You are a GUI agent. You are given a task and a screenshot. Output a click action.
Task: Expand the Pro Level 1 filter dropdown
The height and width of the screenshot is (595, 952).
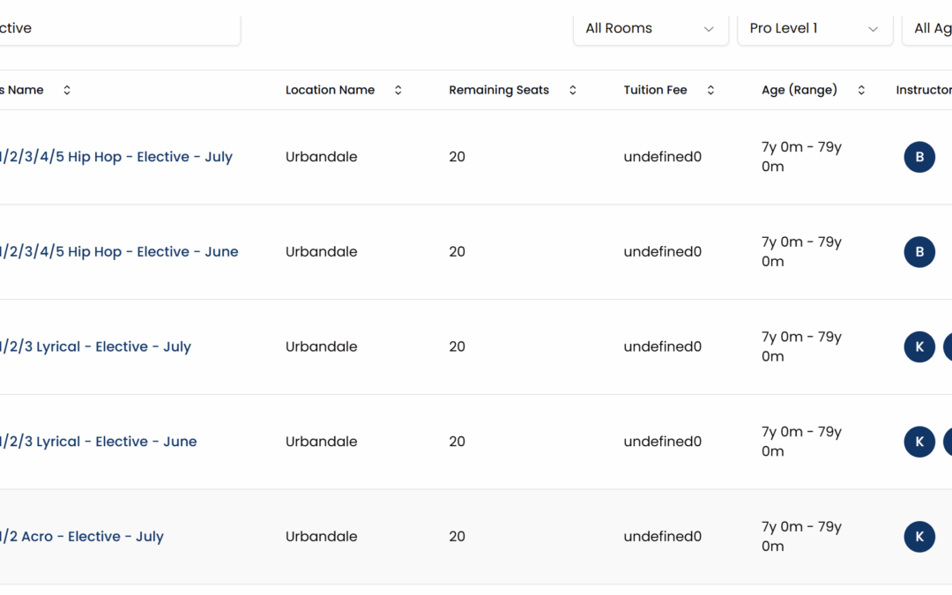pos(814,28)
